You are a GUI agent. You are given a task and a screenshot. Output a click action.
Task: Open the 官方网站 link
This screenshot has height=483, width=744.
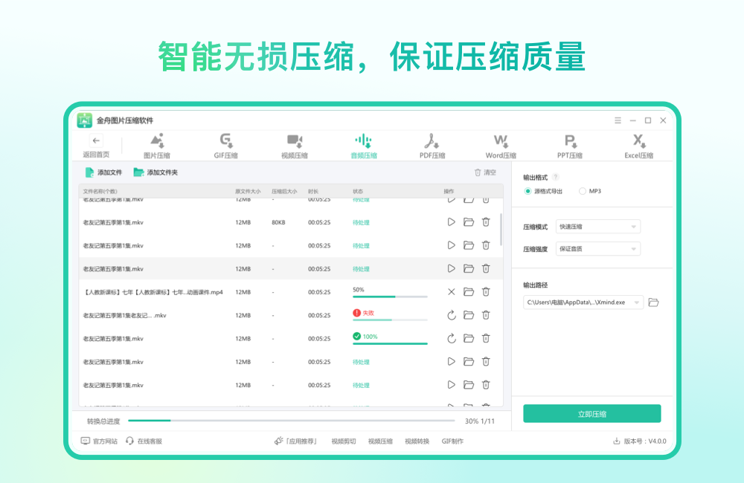[x=99, y=440]
